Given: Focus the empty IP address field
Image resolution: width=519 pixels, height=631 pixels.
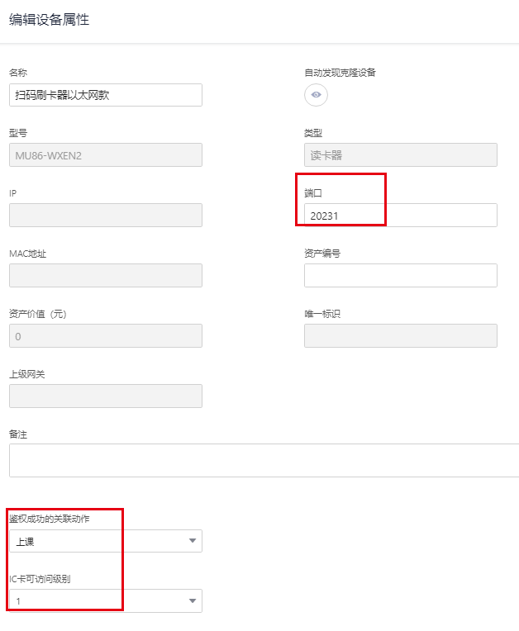Looking at the screenshot, I should click(105, 215).
